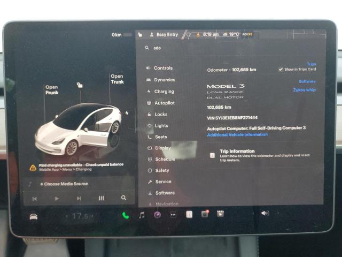Image resolution: width=342 pixels, height=257 pixels.
Task: Open the dashcam app with red dot
Action: [205, 214]
